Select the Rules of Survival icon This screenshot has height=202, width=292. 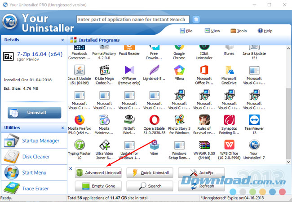coord(204,120)
